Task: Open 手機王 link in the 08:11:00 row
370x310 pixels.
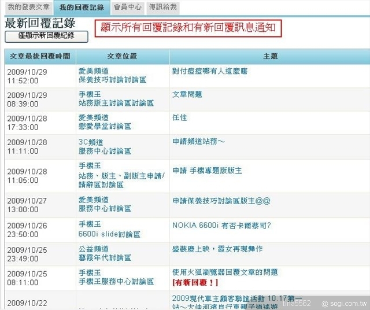Action: coord(90,273)
